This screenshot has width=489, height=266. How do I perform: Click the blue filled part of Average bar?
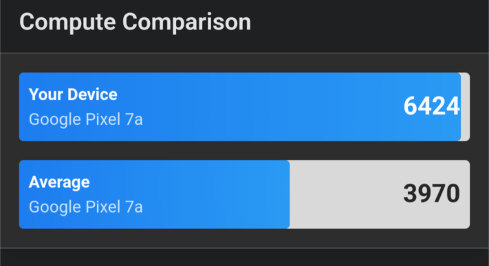click(x=154, y=195)
